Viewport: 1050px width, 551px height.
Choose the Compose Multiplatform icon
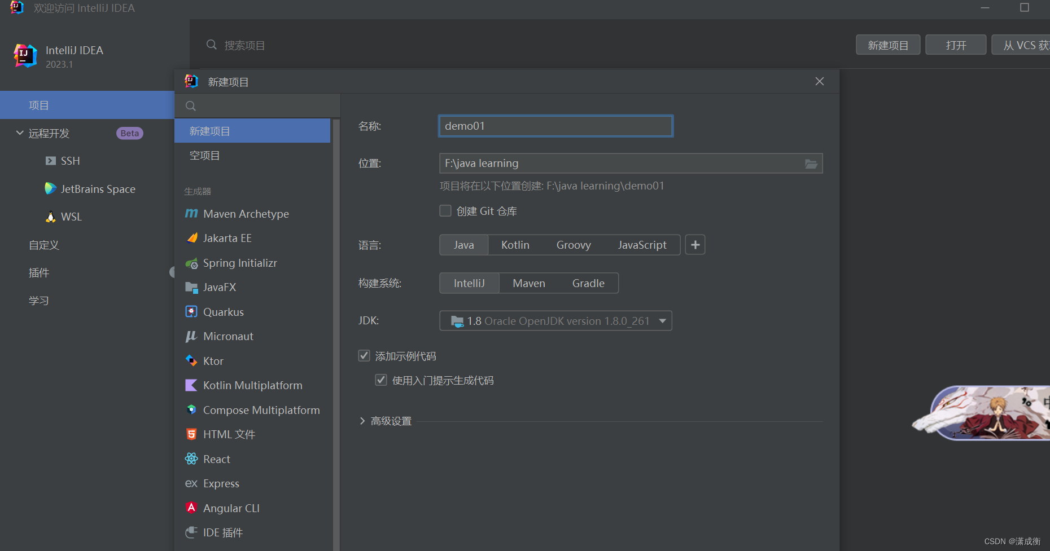click(192, 410)
